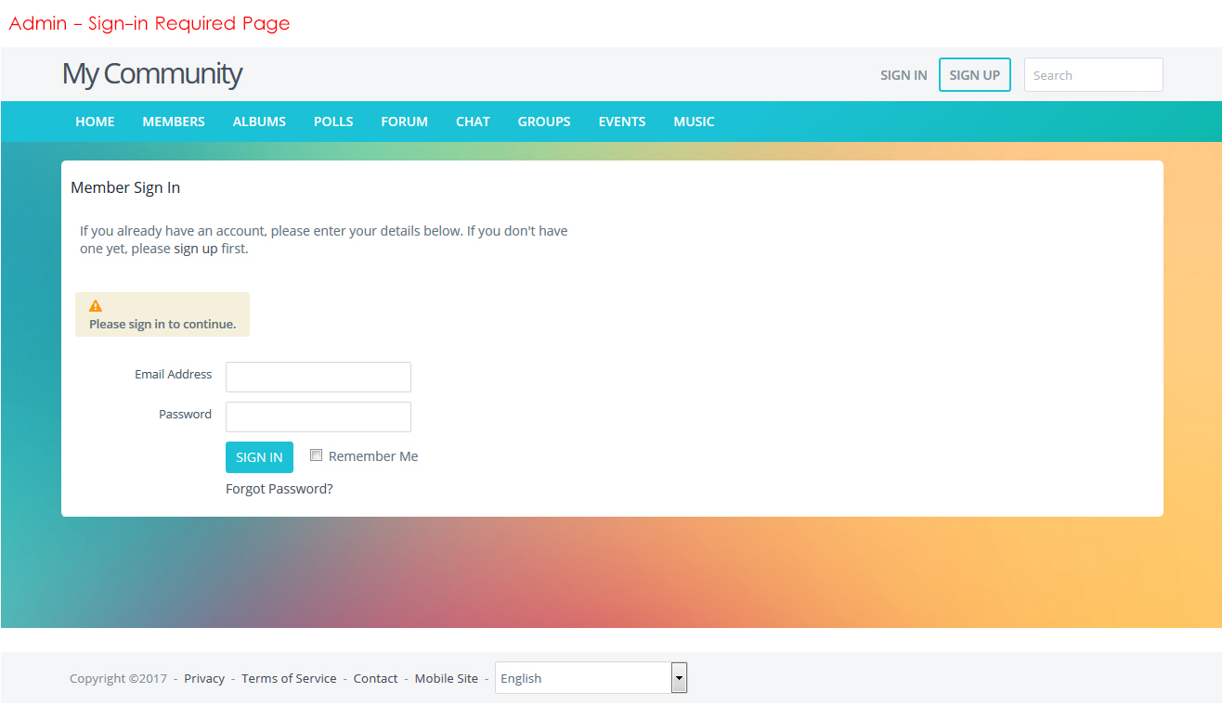
Task: Click the orange warning triangle icon
Action: pyautogui.click(x=96, y=306)
